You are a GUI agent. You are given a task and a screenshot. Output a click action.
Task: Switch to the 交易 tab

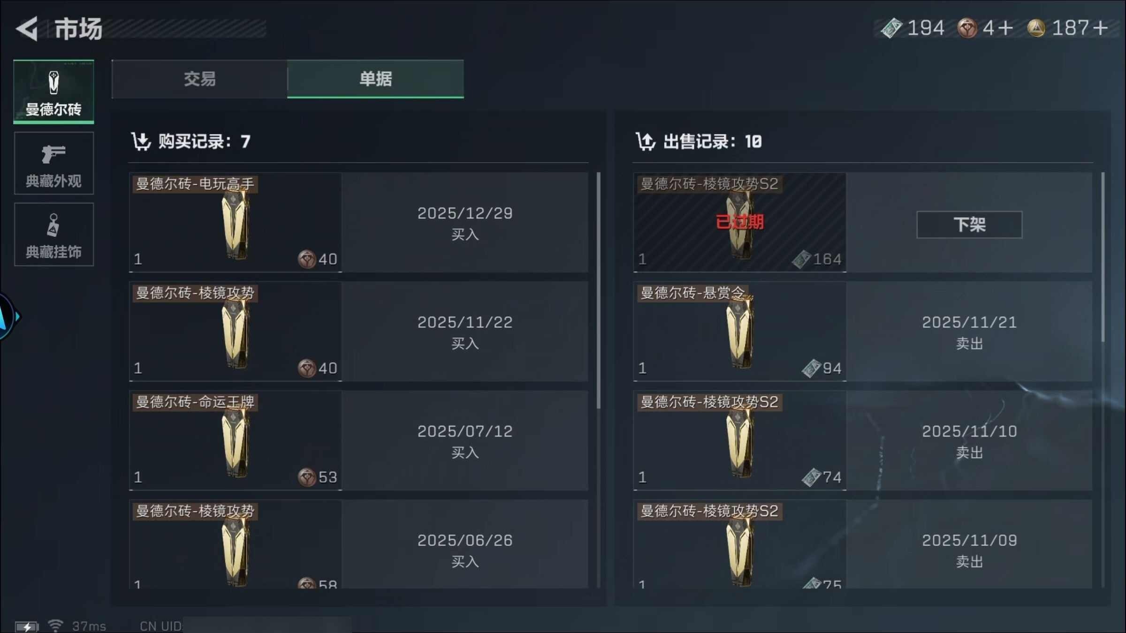(x=199, y=79)
